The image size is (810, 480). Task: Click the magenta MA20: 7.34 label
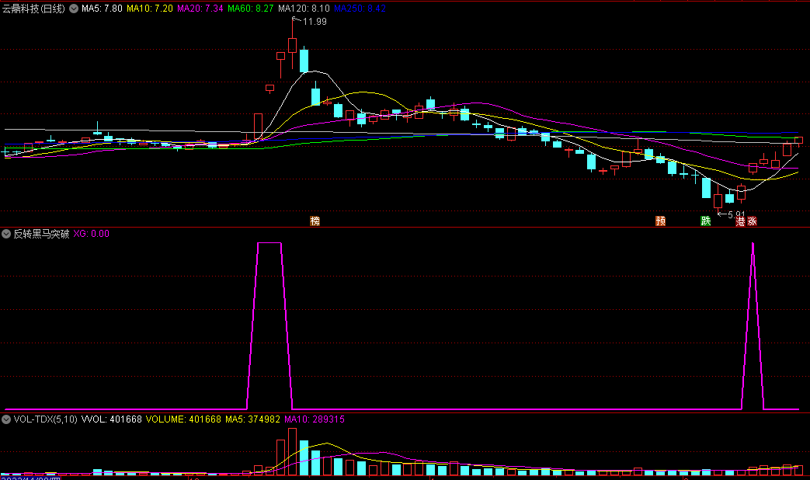[200, 9]
